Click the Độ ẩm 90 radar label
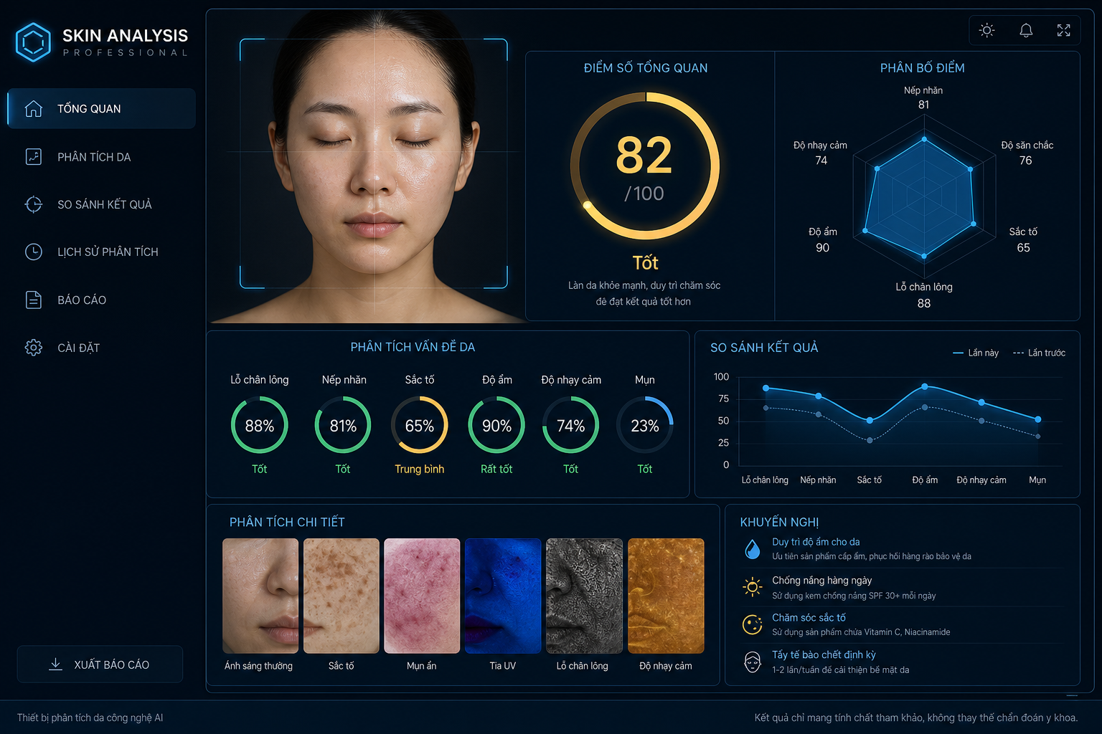This screenshot has width=1102, height=734. 823,240
